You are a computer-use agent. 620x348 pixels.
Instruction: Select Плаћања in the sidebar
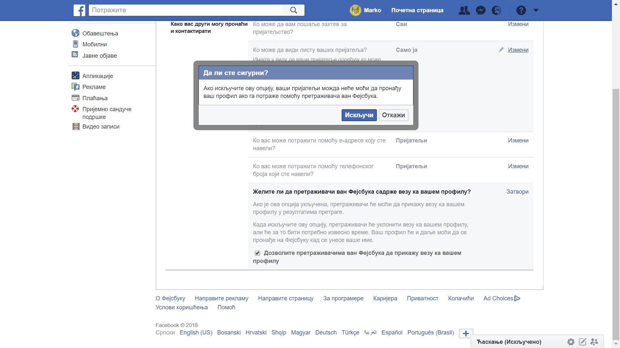95,98
